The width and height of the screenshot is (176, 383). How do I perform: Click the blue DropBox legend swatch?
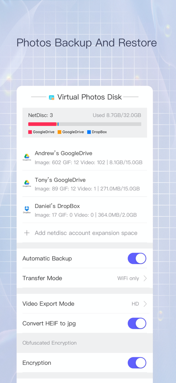[x=89, y=132]
